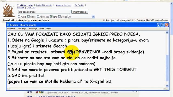Click the Notepad horizontal scrollbar right arrow
The height and width of the screenshot is (97, 173).
[x=164, y=89]
